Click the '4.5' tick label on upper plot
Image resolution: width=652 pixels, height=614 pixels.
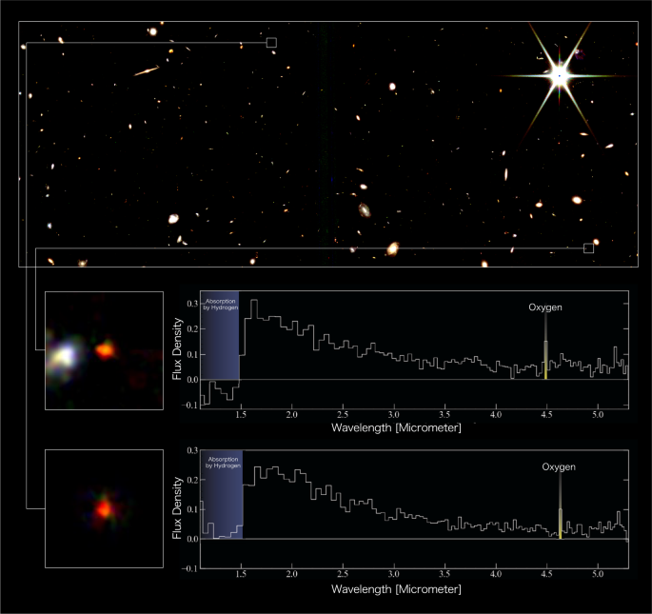click(x=546, y=415)
